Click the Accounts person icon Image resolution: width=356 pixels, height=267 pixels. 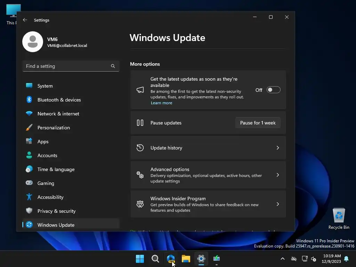29,155
